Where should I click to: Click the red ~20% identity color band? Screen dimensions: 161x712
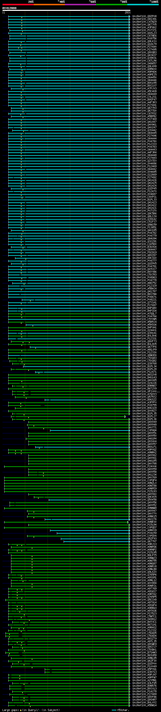[18, 5]
